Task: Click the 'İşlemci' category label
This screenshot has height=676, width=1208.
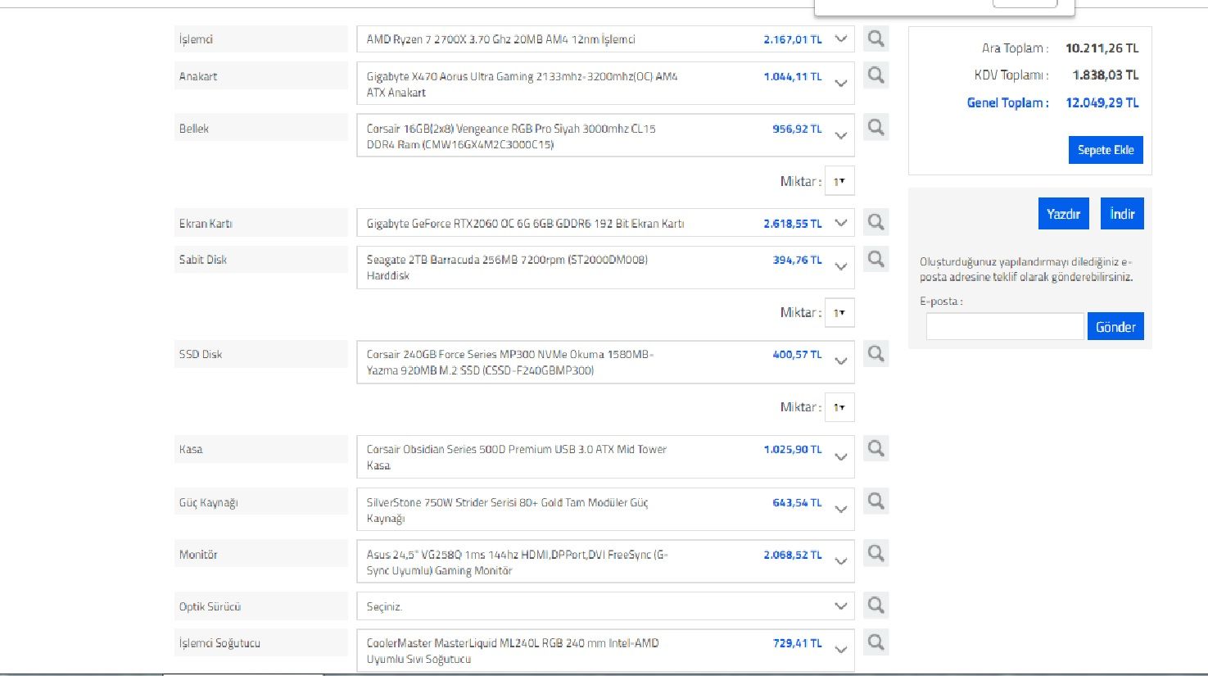Action: (196, 39)
